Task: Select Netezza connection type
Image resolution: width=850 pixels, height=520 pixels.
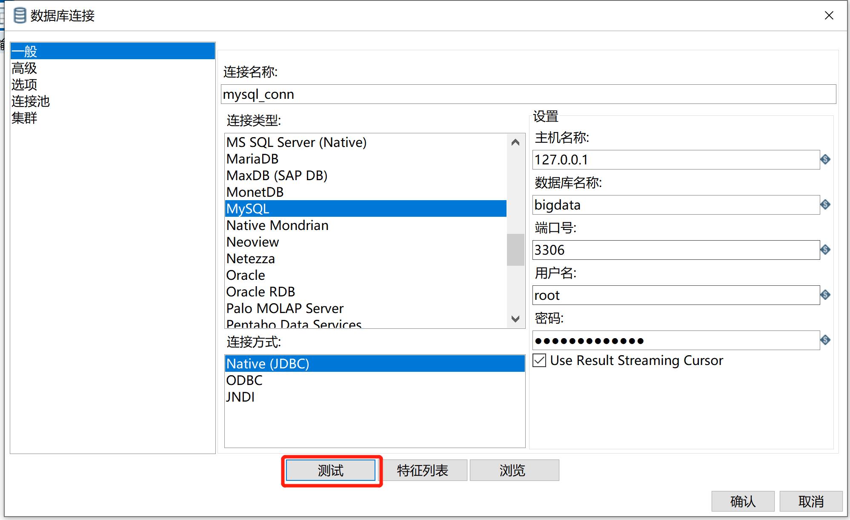Action: (x=366, y=259)
